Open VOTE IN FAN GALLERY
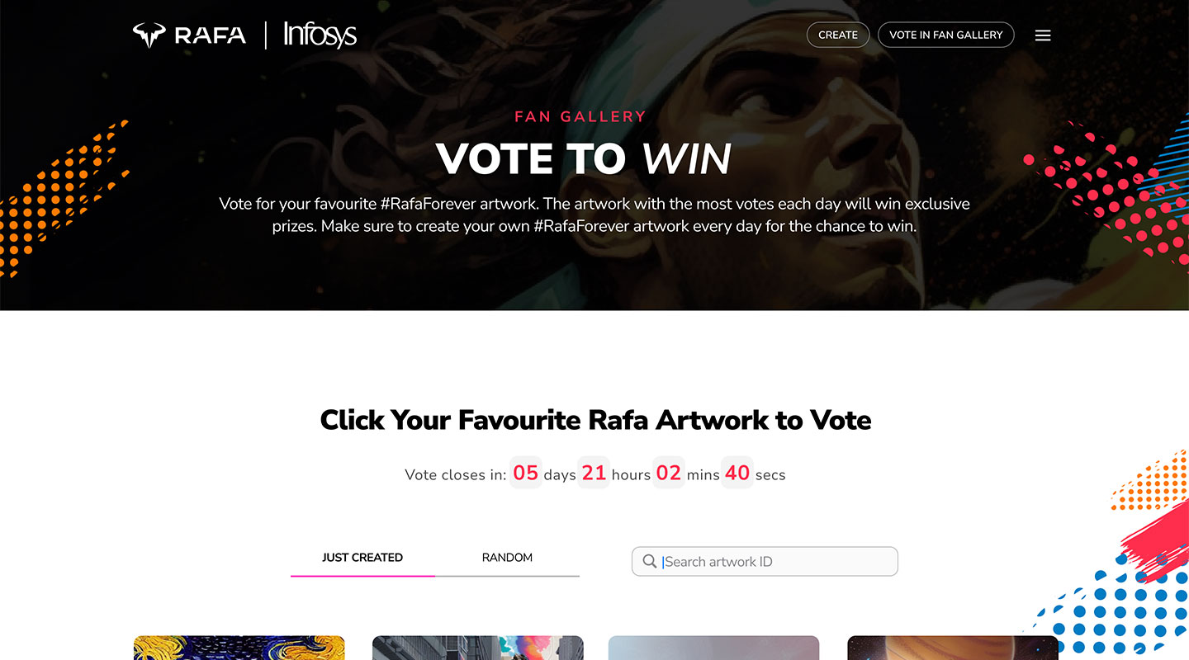This screenshot has height=660, width=1189. click(x=946, y=35)
